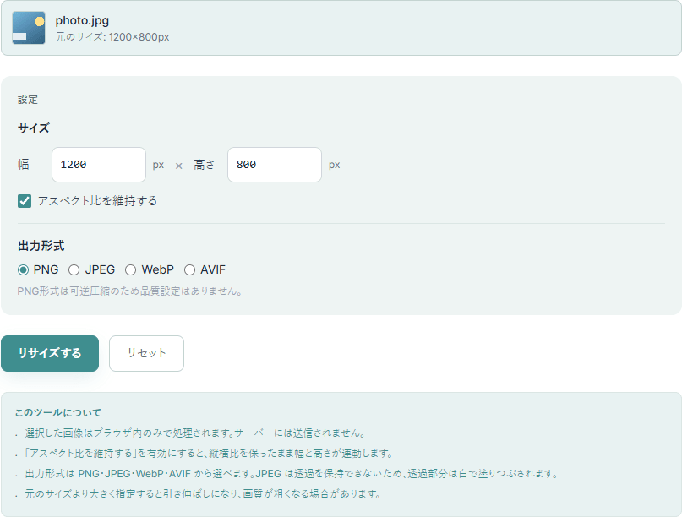Screen dimensions: 682x517
Task: Toggle the アスペクト比を維持する checkbox
Action: [x=25, y=201]
